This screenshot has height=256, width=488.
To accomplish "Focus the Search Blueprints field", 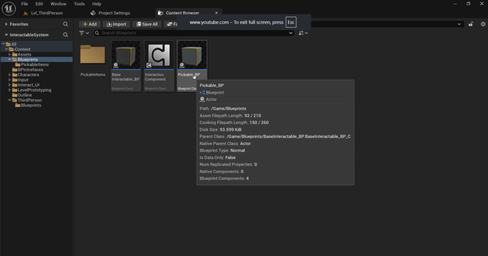I will (193, 33).
